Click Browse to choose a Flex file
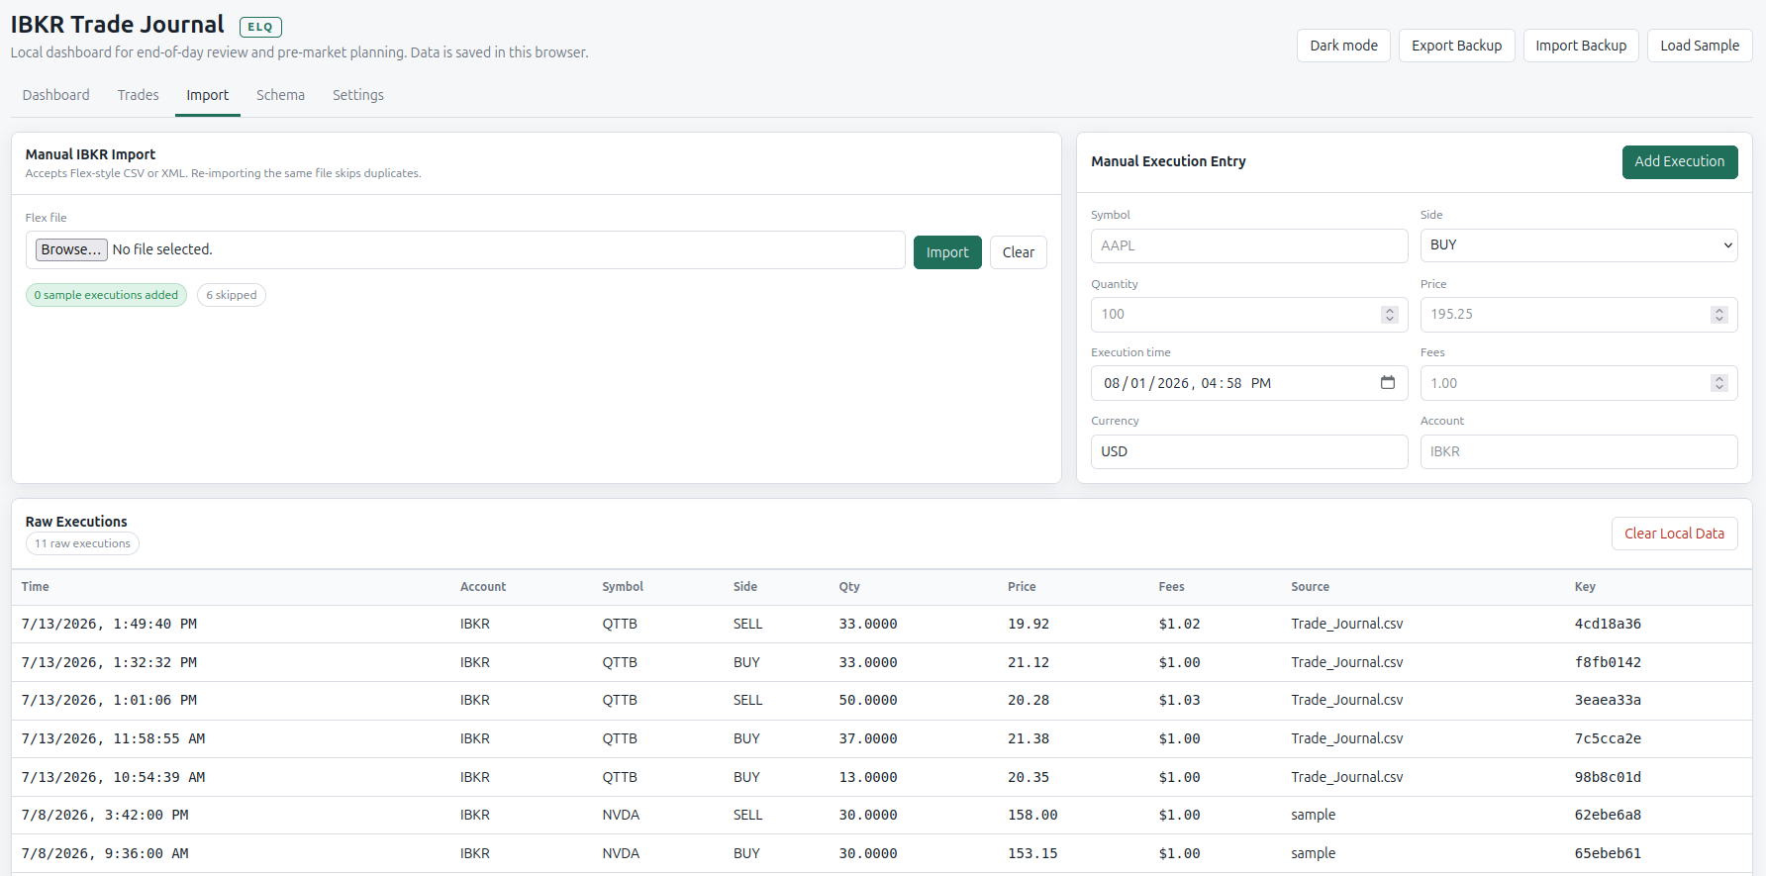Screen dimensions: 1766x876 (x=71, y=249)
